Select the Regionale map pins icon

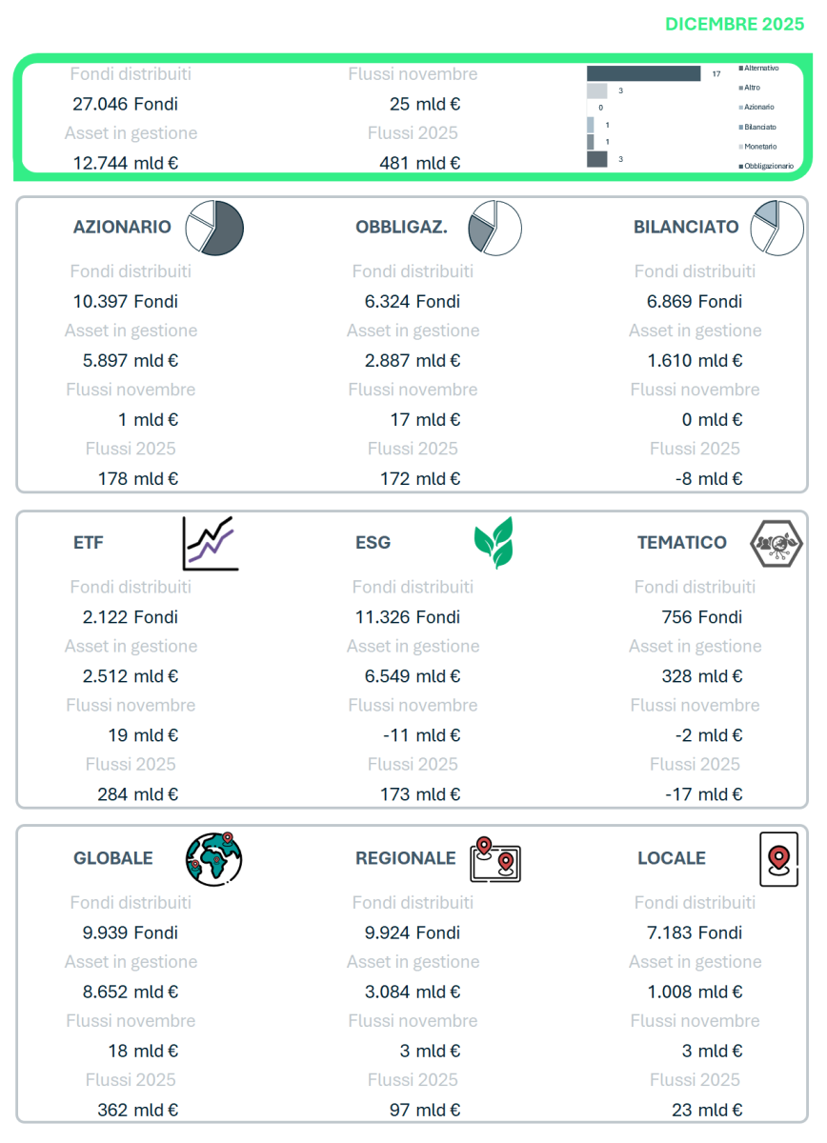495,858
